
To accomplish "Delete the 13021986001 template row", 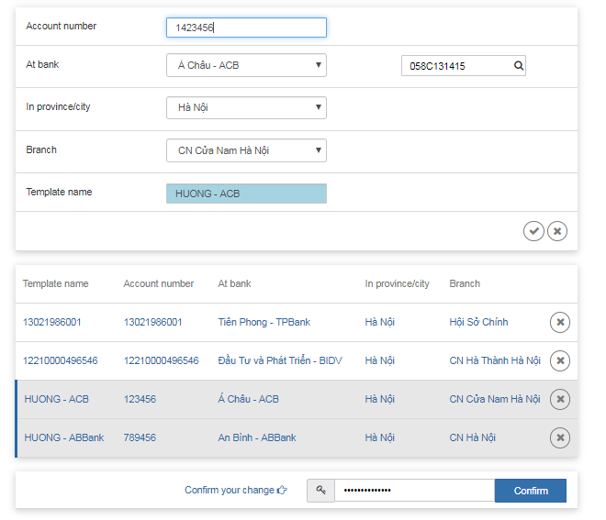I will pyautogui.click(x=560, y=322).
